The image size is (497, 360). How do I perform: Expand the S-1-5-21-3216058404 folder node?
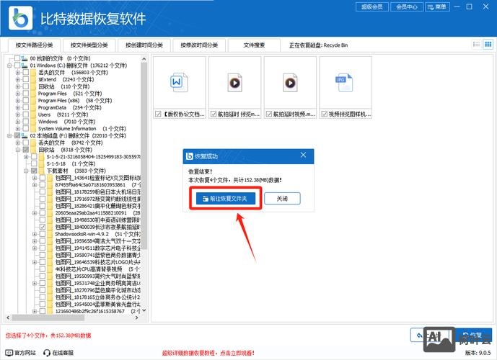[x=26, y=157]
